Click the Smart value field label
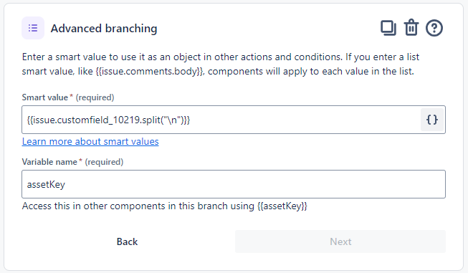 coord(45,97)
